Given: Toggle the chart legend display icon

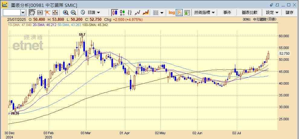Looking at the screenshot, I should [179, 13].
